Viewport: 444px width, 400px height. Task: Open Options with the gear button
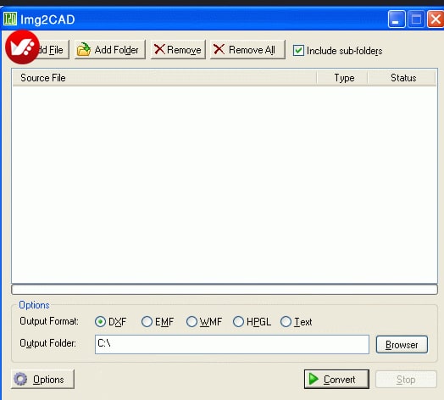pos(42,379)
